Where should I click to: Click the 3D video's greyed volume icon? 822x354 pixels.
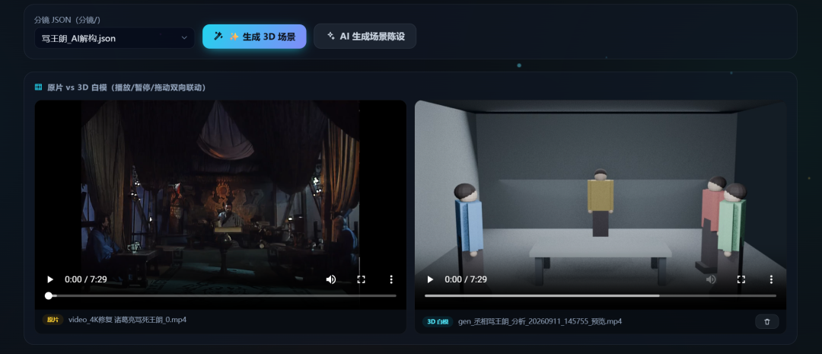(x=711, y=279)
